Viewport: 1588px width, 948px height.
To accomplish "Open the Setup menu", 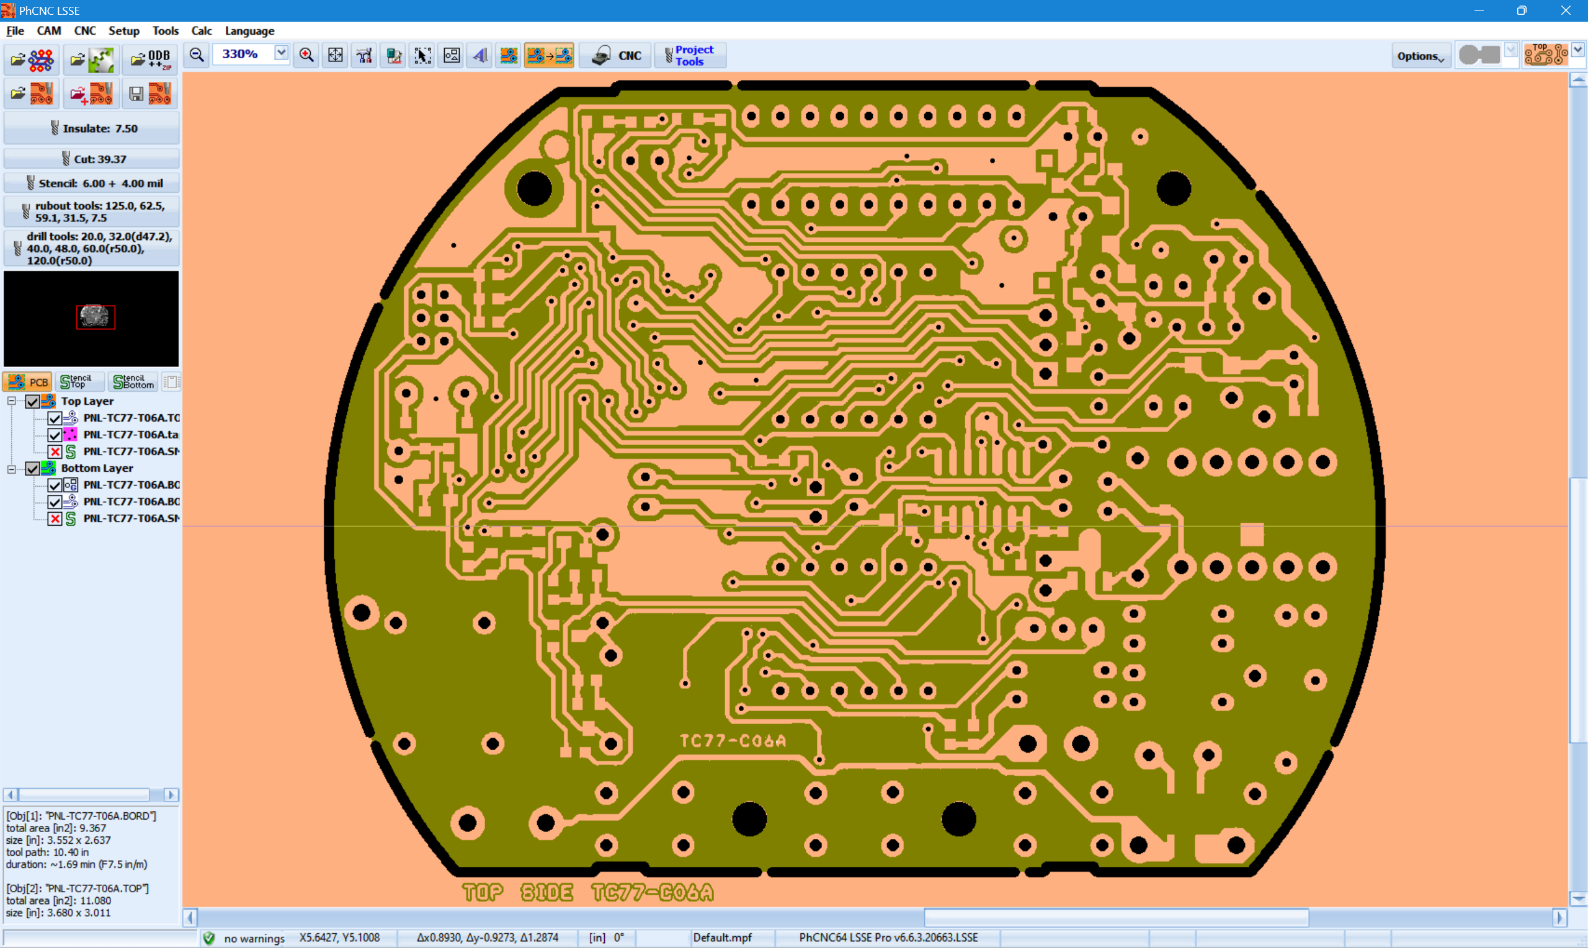I will click(x=124, y=30).
